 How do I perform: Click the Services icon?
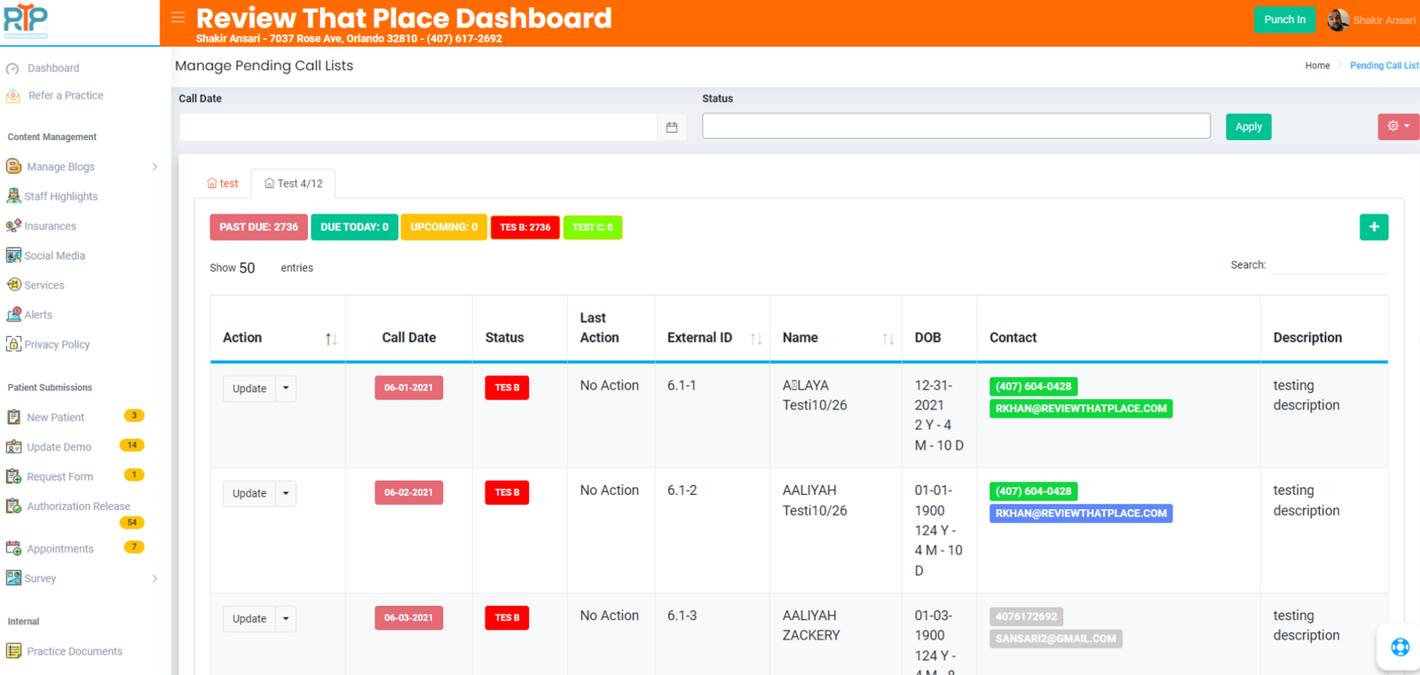[13, 285]
